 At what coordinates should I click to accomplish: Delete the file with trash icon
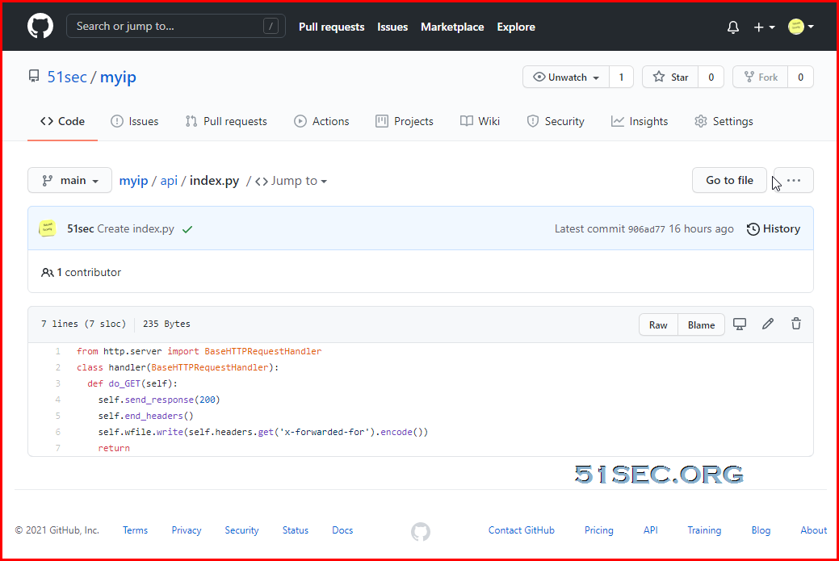796,324
